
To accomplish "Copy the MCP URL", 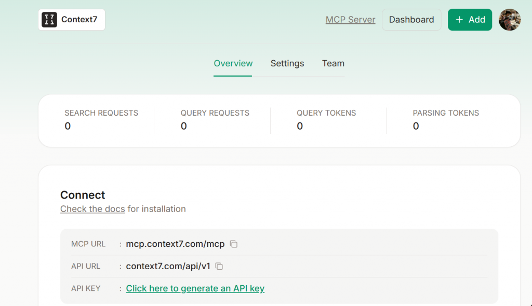I will (x=233, y=244).
